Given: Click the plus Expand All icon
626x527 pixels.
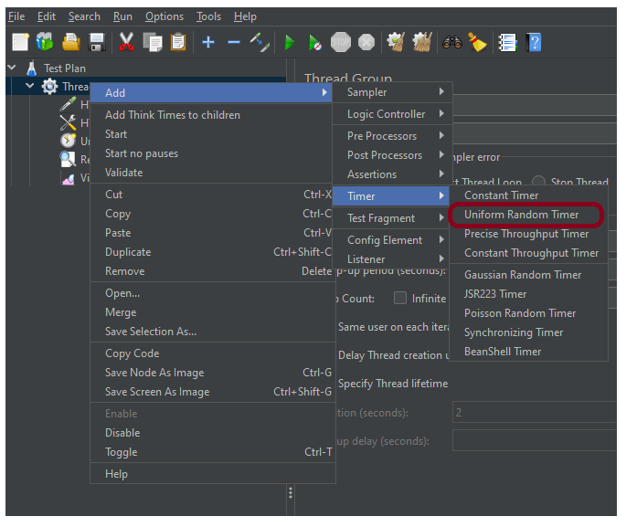Looking at the screenshot, I should click(x=208, y=42).
